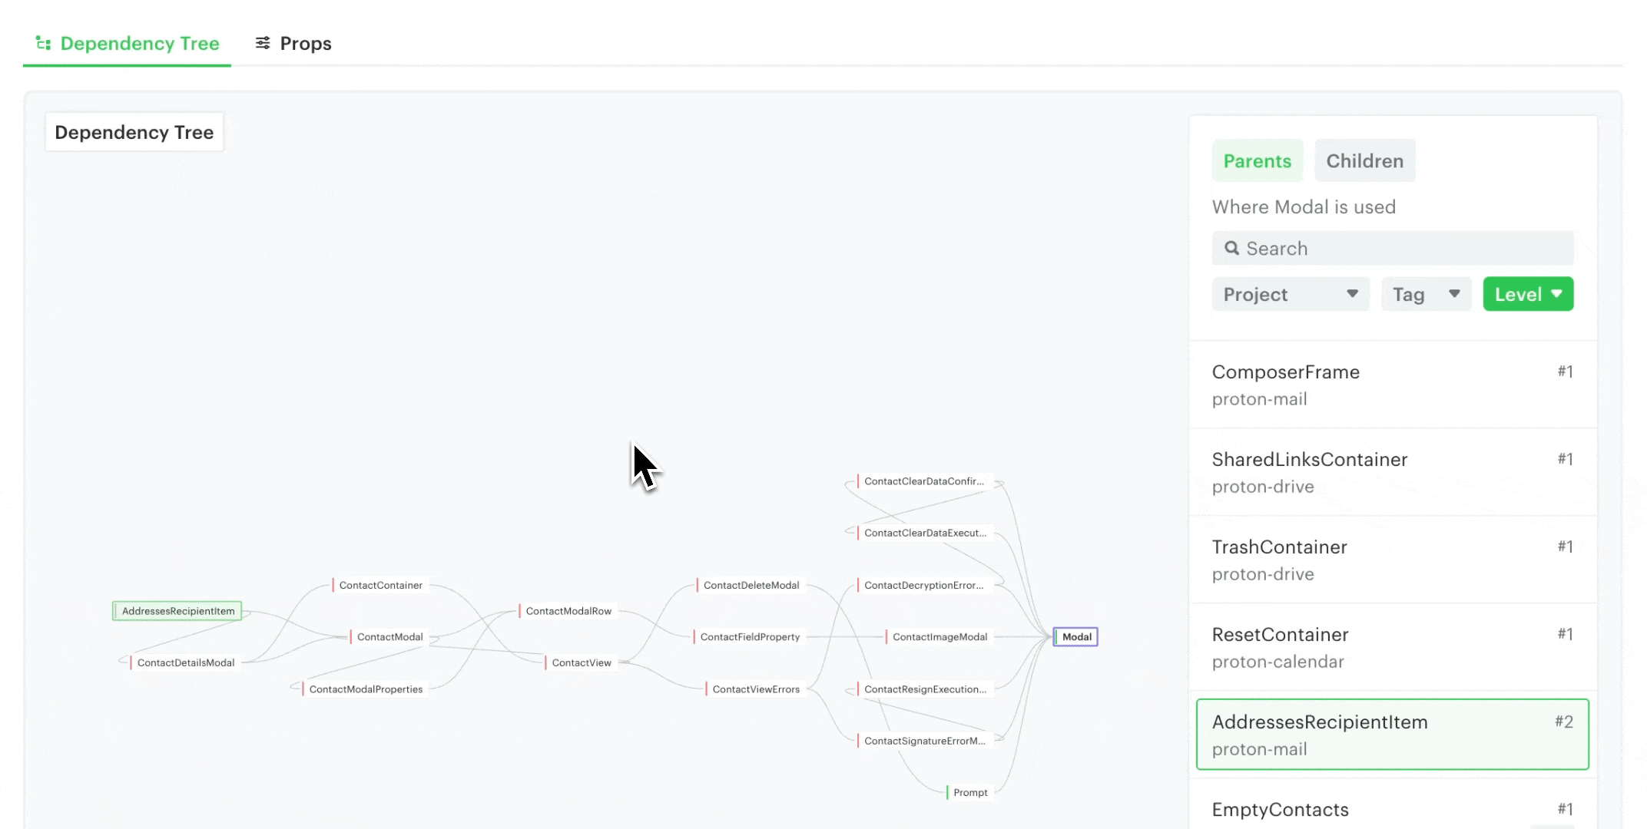Open the green Level dropdown
The width and height of the screenshot is (1647, 829).
pyautogui.click(x=1527, y=295)
